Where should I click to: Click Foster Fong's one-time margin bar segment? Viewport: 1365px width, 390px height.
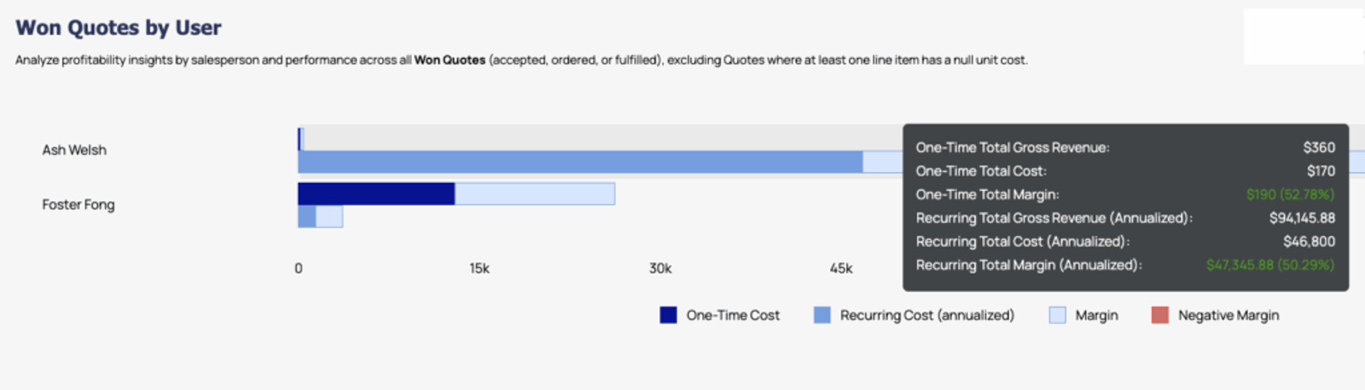tap(535, 193)
